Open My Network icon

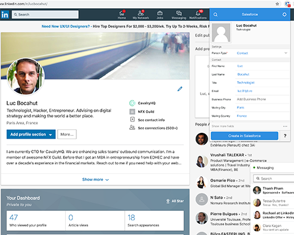pos(141,13)
